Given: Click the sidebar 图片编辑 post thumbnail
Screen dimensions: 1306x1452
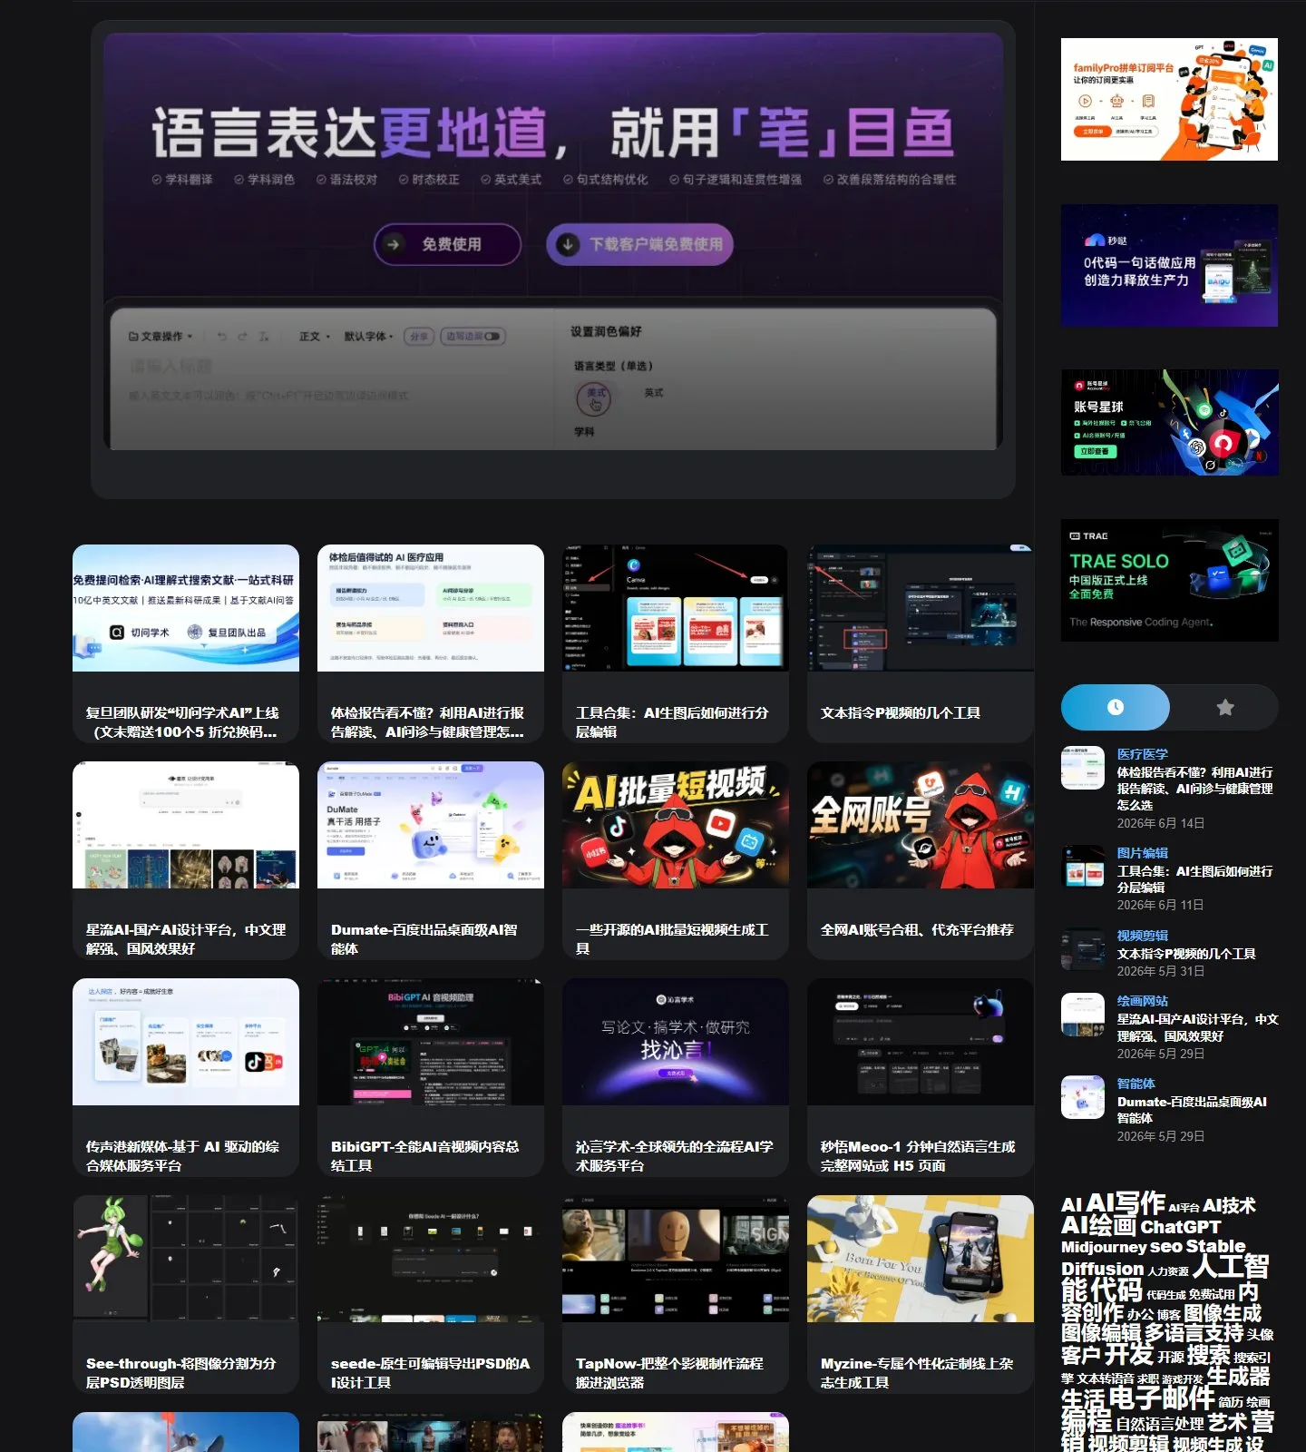Looking at the screenshot, I should click(1083, 867).
